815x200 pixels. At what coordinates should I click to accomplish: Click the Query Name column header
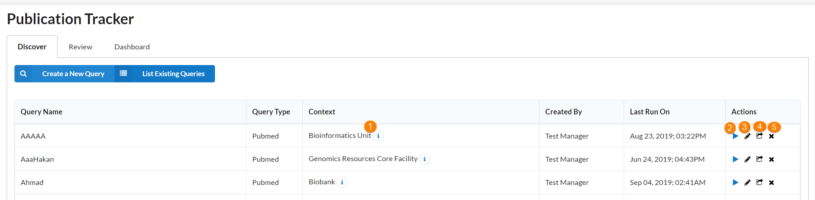click(42, 112)
